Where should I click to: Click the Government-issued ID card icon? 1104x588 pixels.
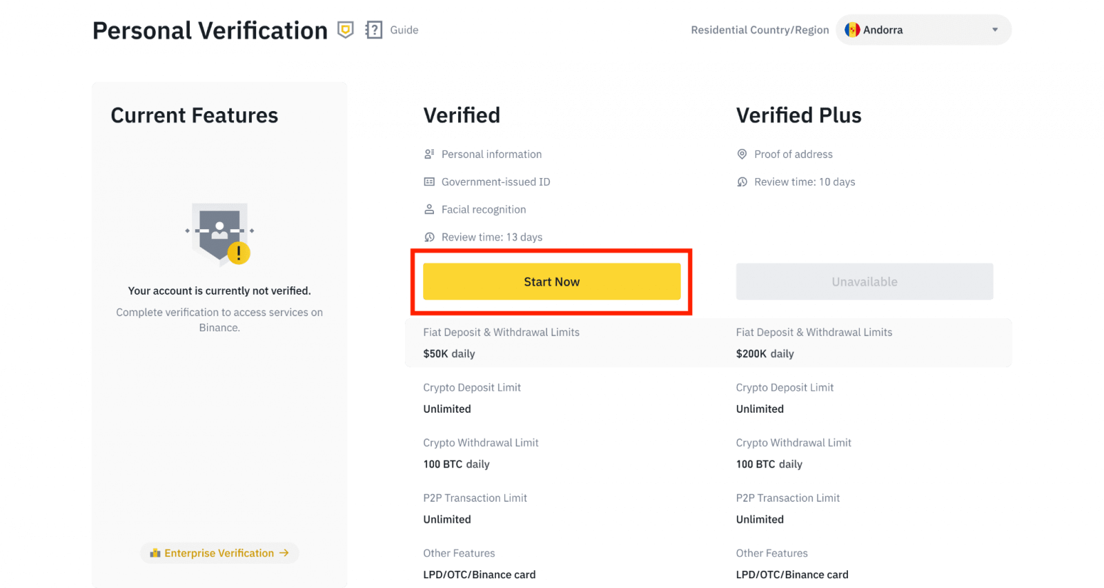coord(429,182)
